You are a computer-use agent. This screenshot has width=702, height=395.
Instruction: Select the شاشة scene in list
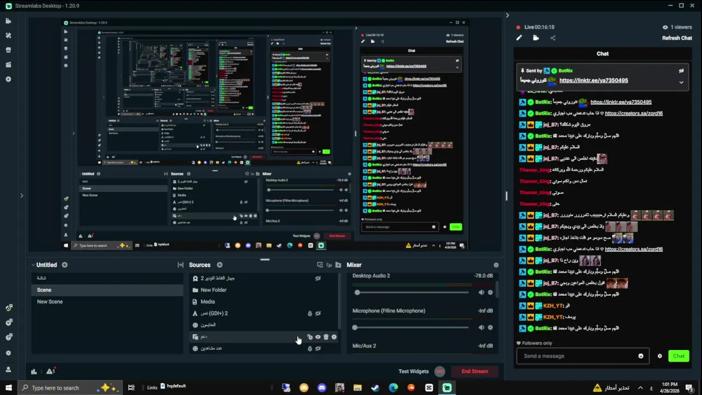tap(107, 278)
